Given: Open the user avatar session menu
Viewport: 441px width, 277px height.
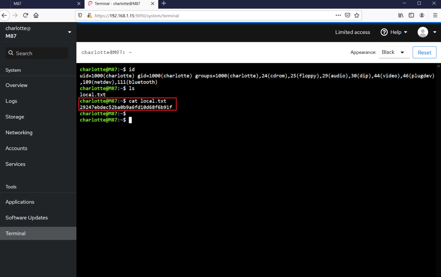Looking at the screenshot, I should (x=427, y=32).
